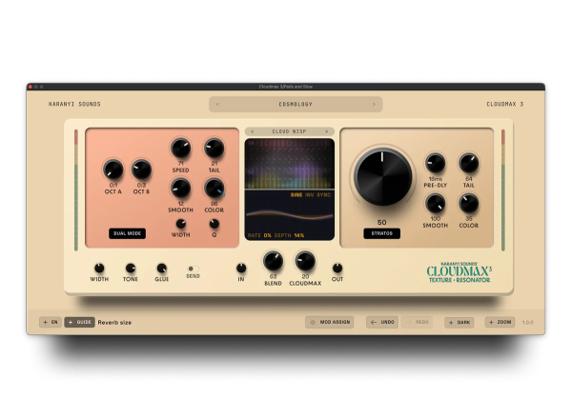Click the CLOUDMAX amount knob
Viewport: 572px width, 419px height.
click(305, 261)
